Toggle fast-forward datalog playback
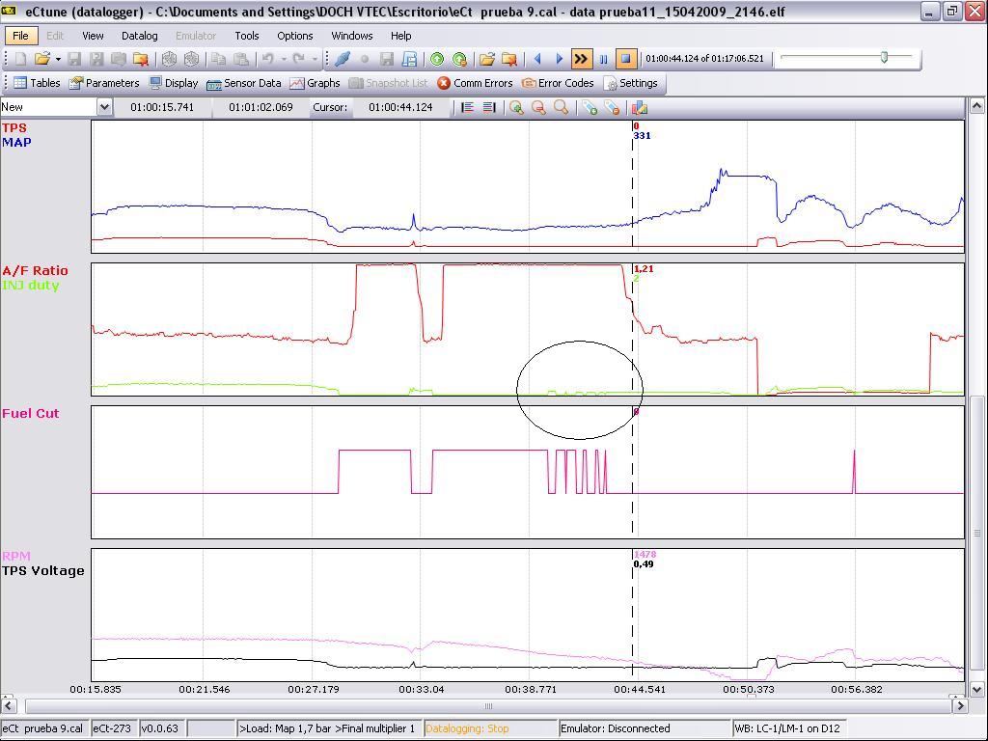The width and height of the screenshot is (988, 741). point(581,59)
